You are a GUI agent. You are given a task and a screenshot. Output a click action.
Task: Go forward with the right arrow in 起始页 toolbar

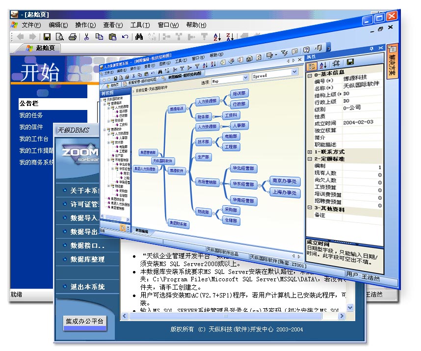pos(32,36)
